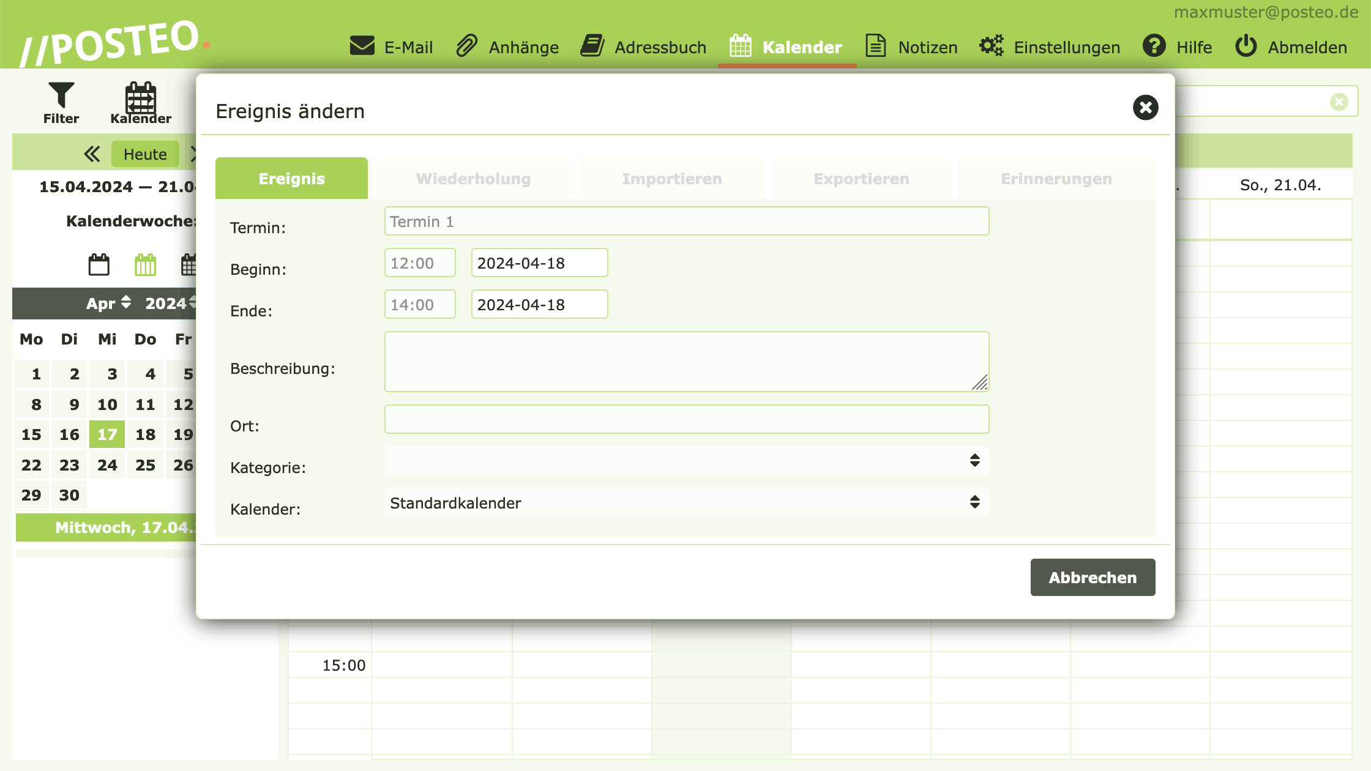The image size is (1371, 771).
Task: Click the Abmelden power icon
Action: pyautogui.click(x=1245, y=47)
